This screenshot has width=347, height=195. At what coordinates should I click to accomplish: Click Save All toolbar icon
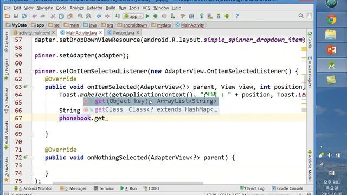(16, 16)
